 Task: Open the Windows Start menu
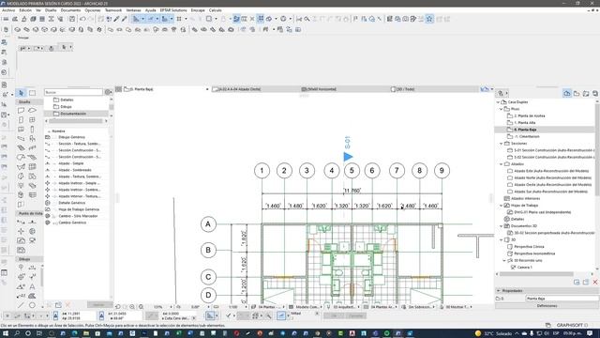(7, 333)
